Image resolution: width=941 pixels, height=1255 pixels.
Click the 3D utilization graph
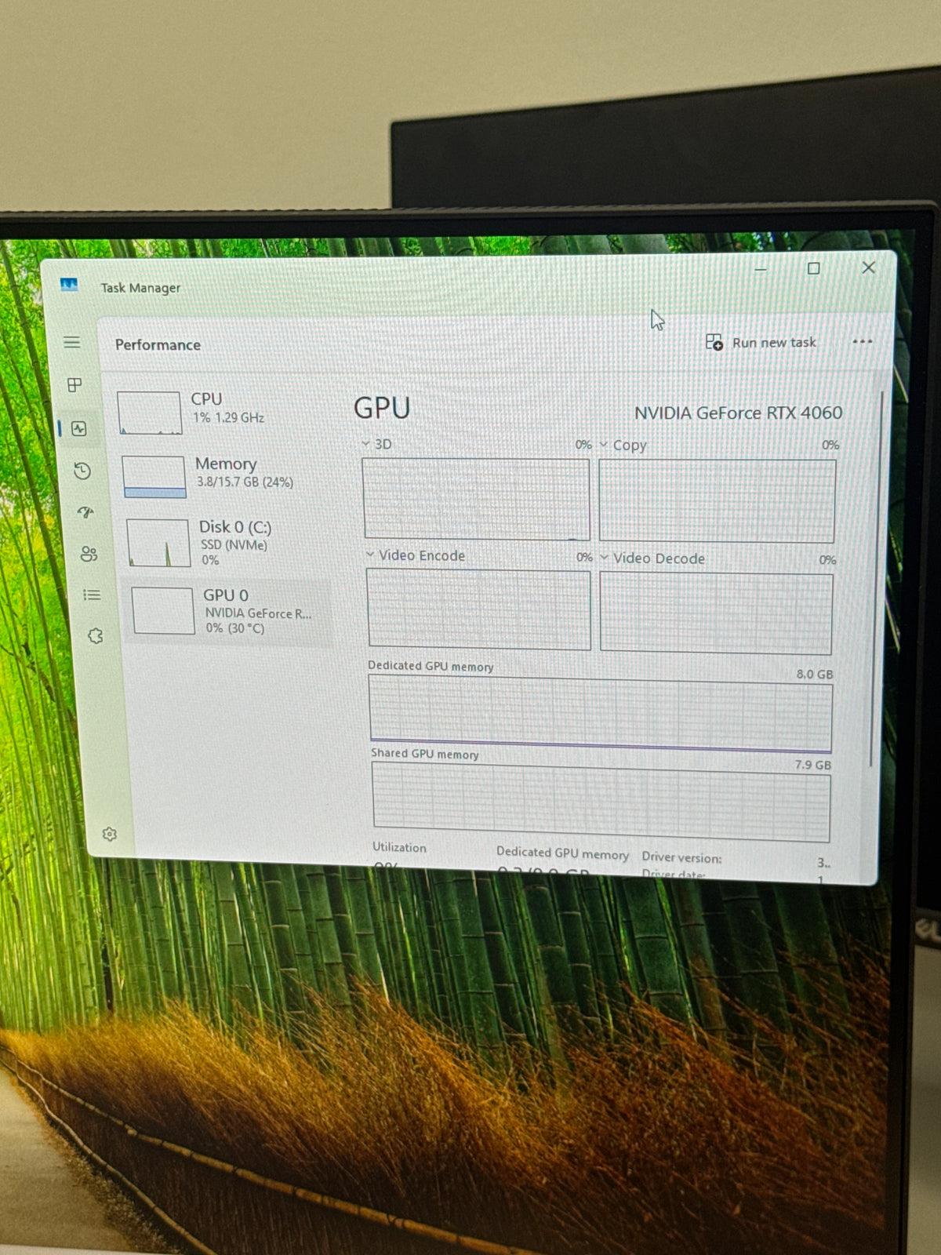click(476, 499)
